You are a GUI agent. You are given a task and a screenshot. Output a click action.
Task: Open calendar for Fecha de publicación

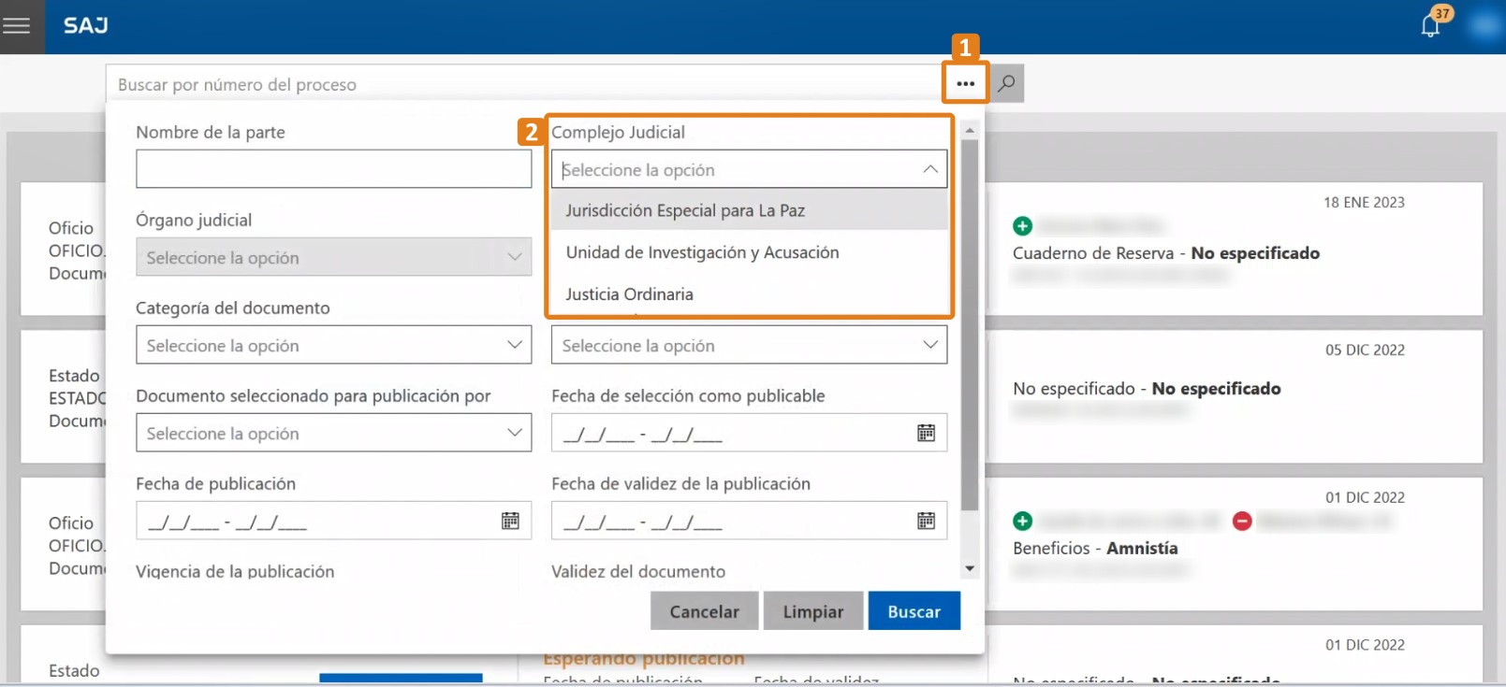[510, 521]
